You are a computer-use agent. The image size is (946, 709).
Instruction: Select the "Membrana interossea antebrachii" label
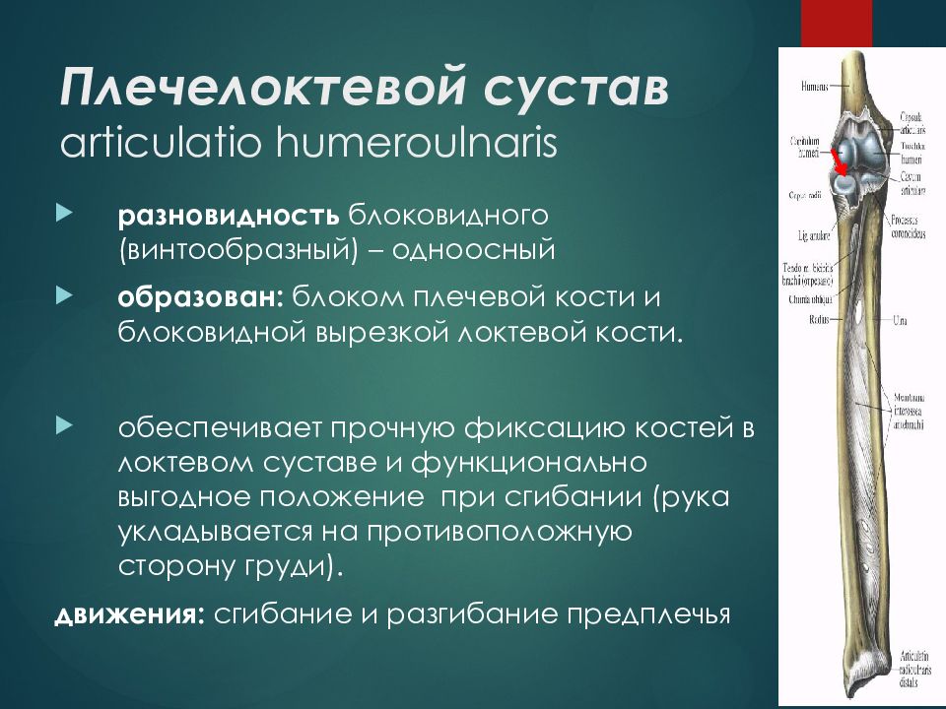pyautogui.click(x=910, y=412)
